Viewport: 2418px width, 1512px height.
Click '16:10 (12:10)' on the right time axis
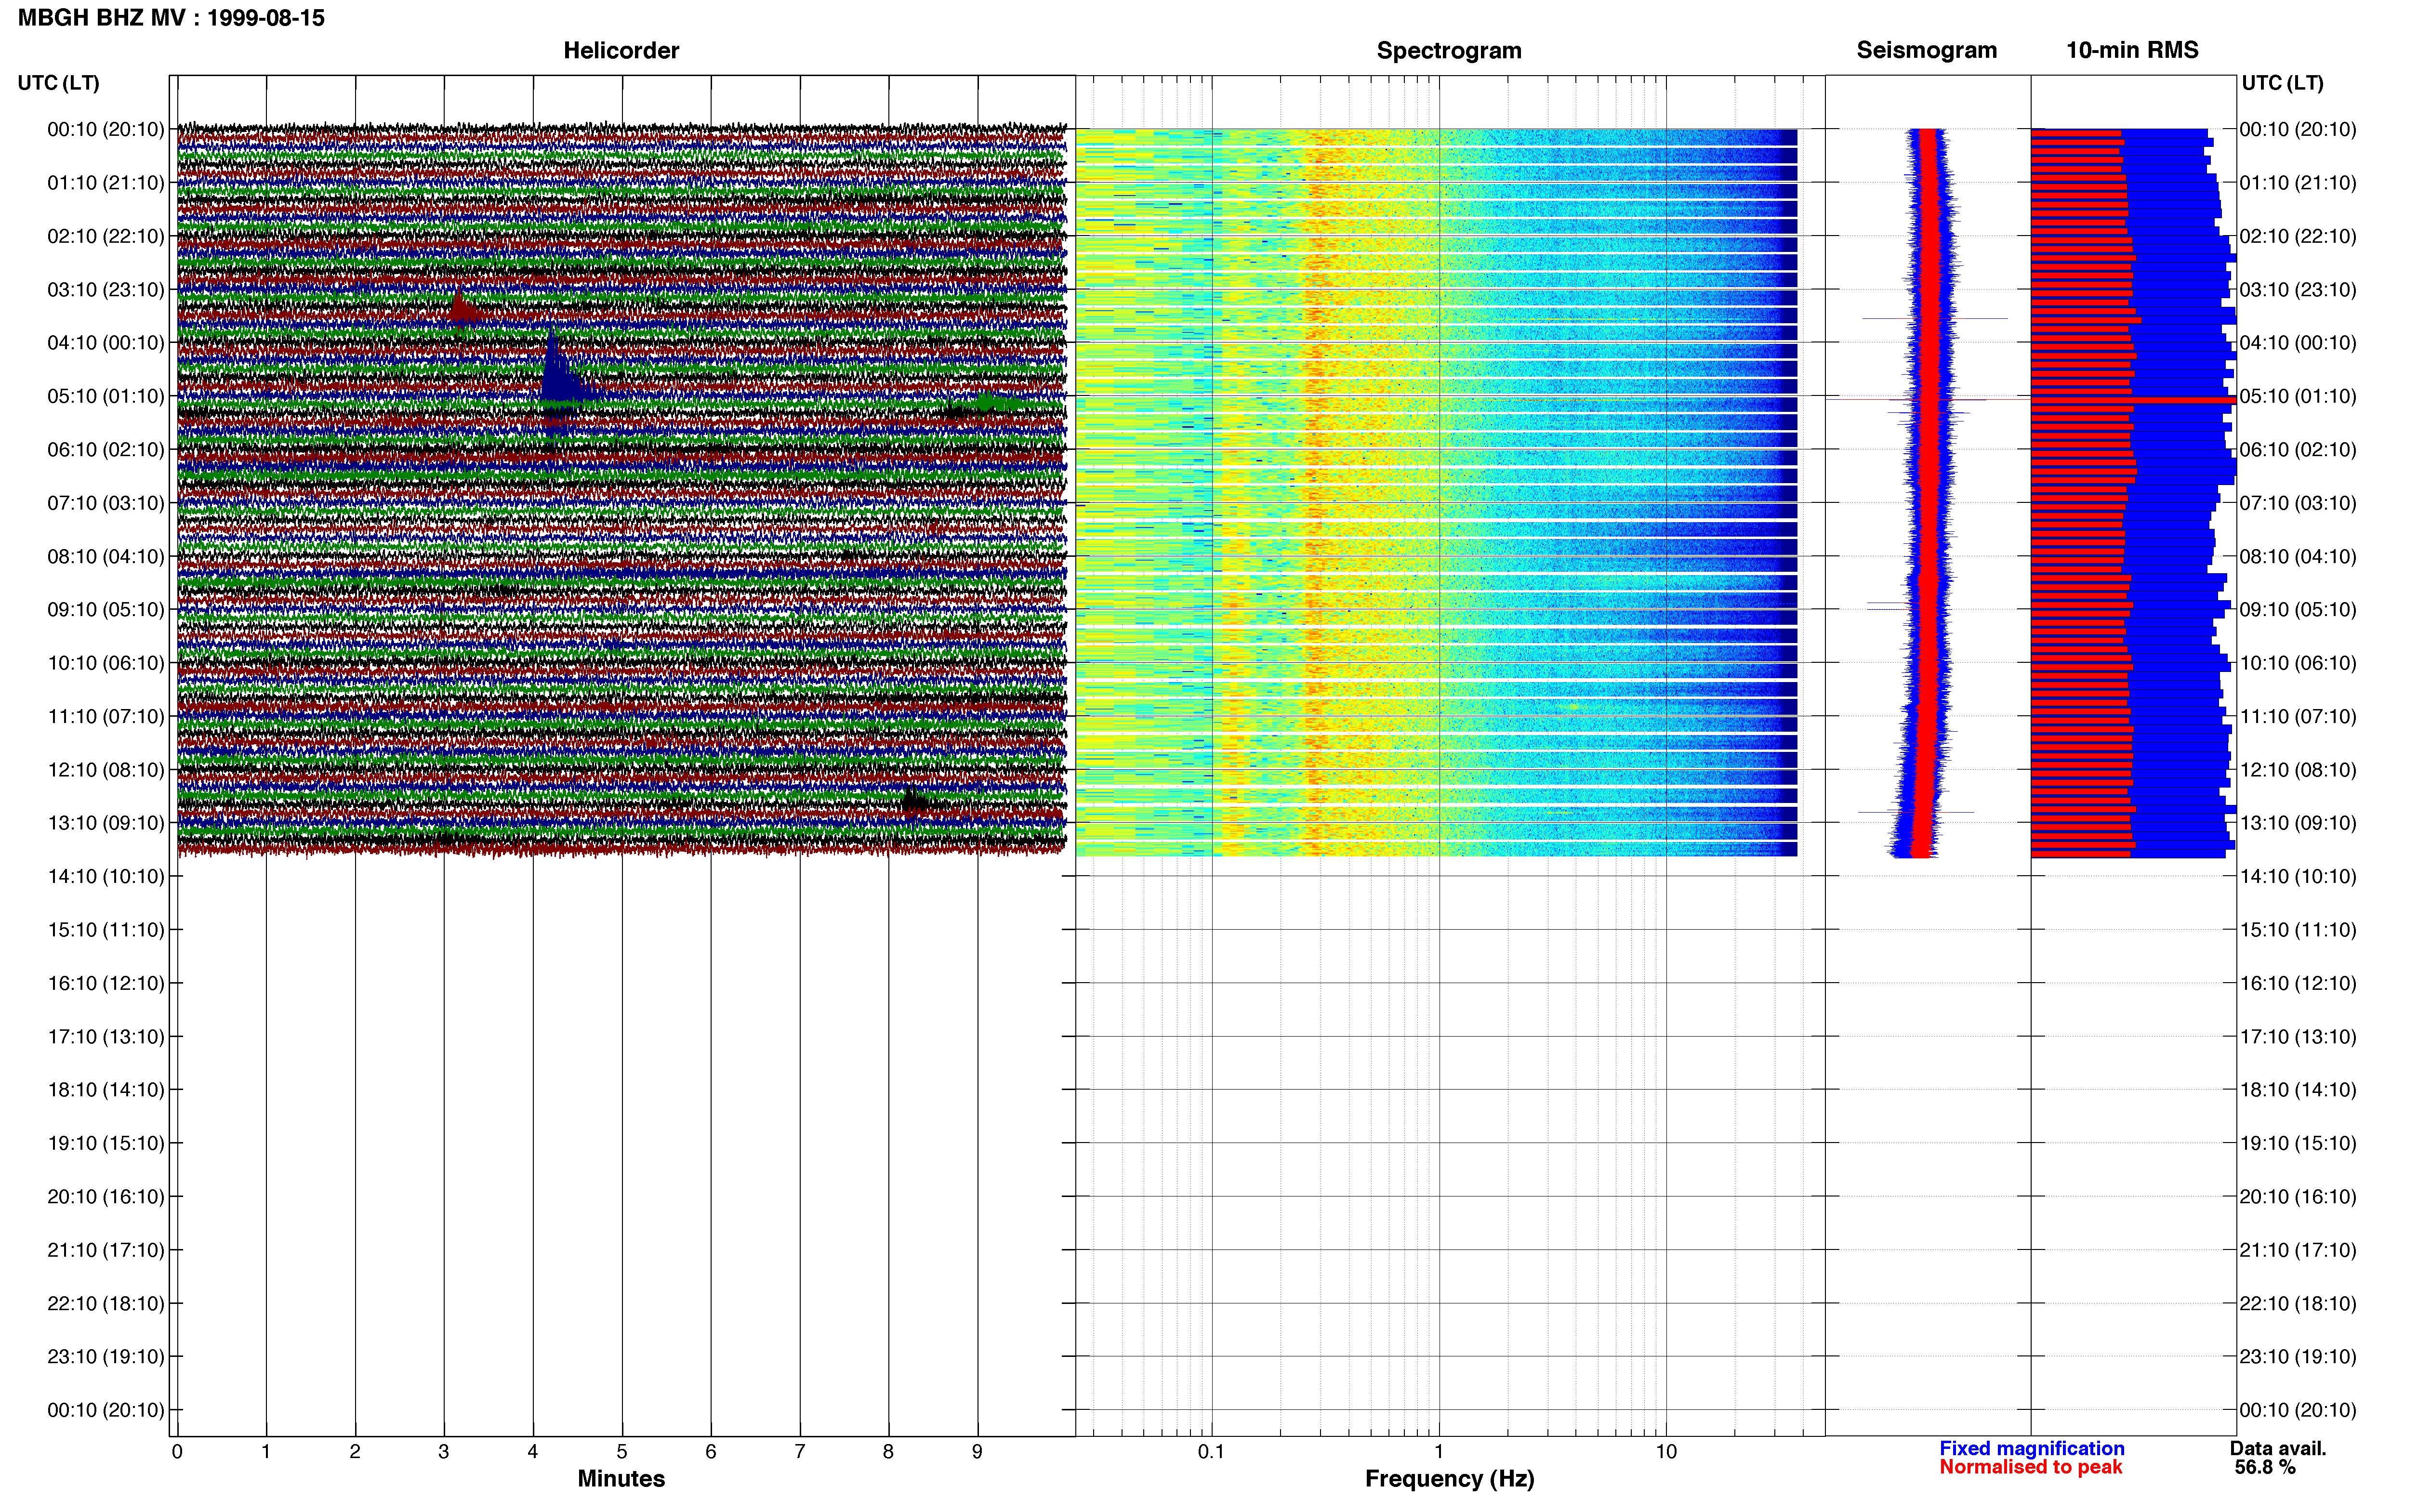2298,983
